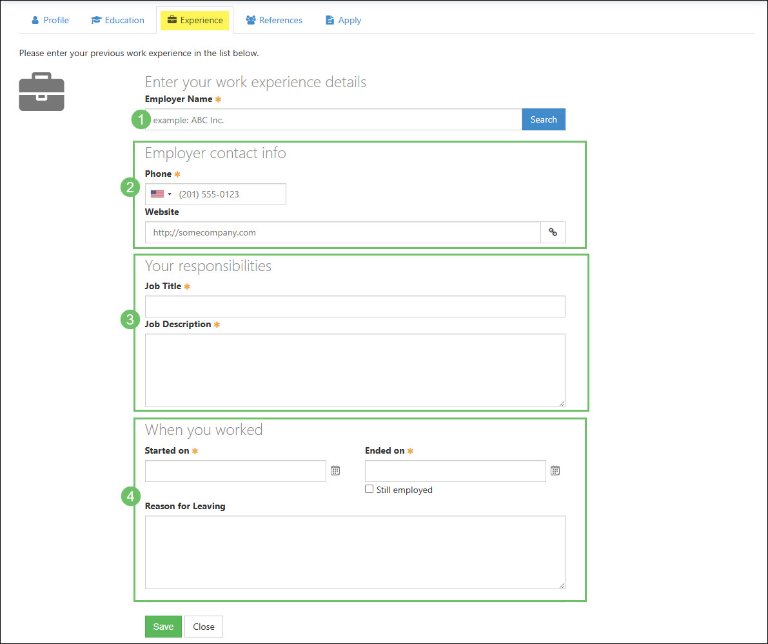
Task: Open the References tab
Action: coord(273,20)
